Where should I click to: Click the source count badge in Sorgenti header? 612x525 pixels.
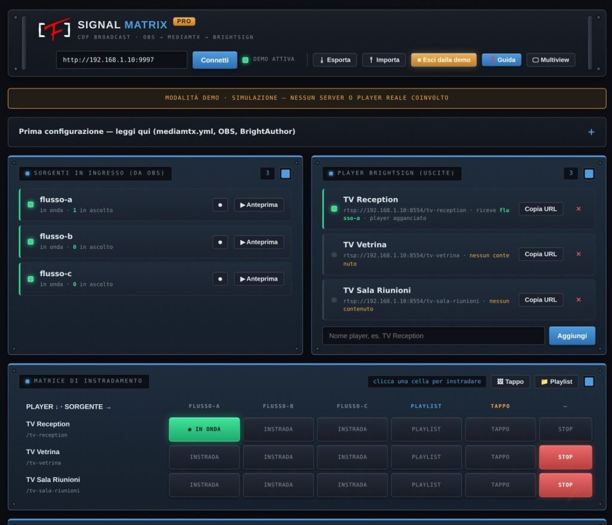click(x=267, y=173)
